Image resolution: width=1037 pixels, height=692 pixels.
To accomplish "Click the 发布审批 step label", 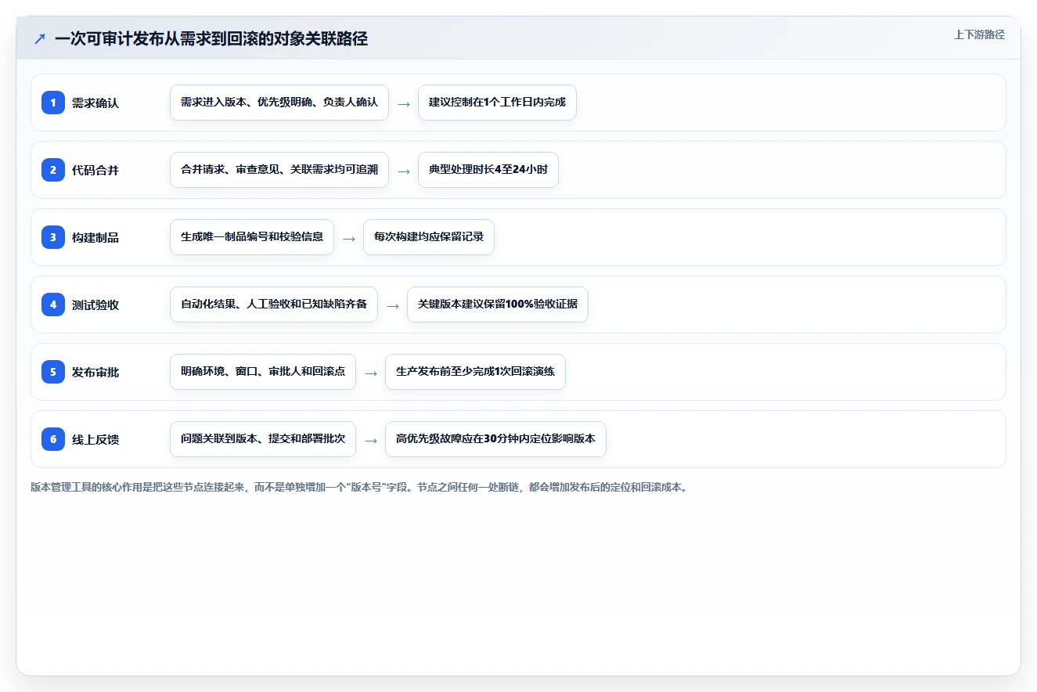I will [95, 372].
